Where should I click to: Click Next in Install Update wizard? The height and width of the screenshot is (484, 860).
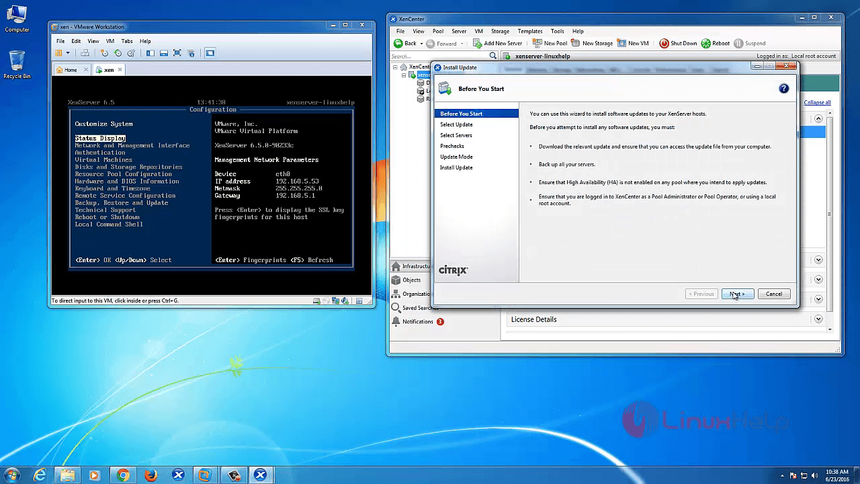point(737,294)
